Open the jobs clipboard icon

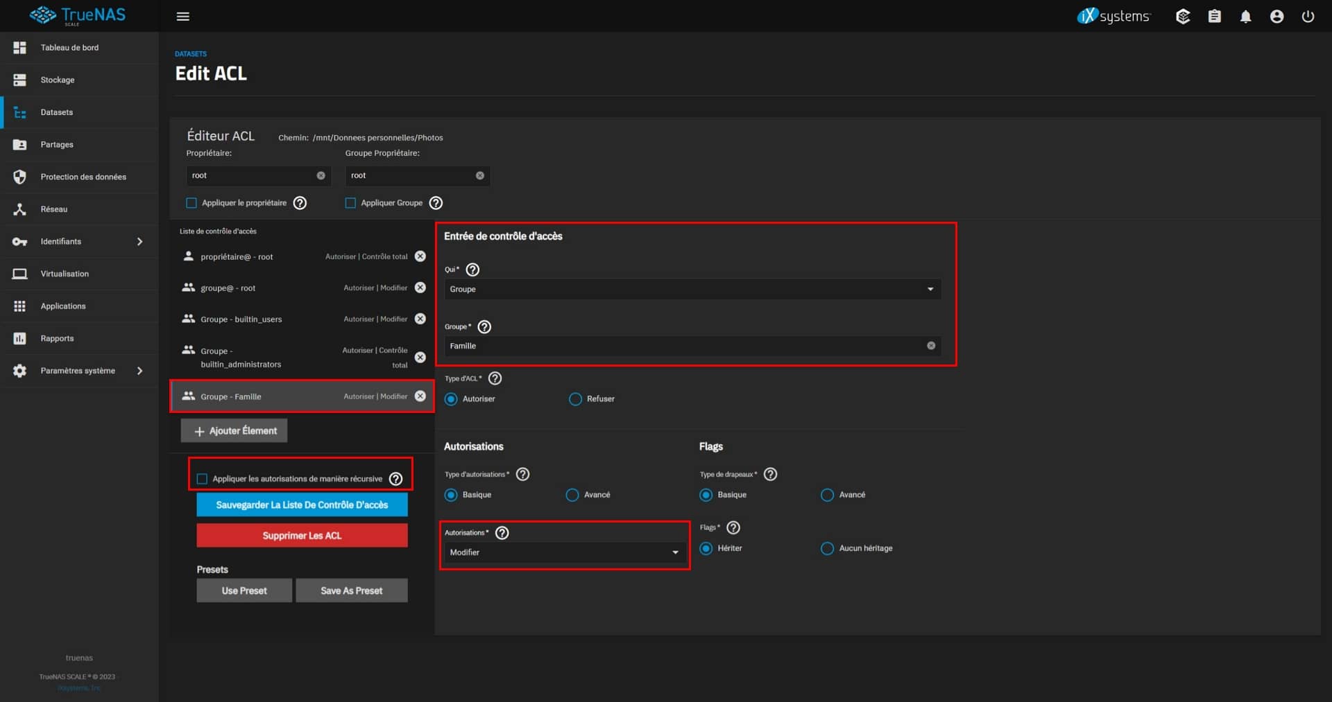(1214, 17)
